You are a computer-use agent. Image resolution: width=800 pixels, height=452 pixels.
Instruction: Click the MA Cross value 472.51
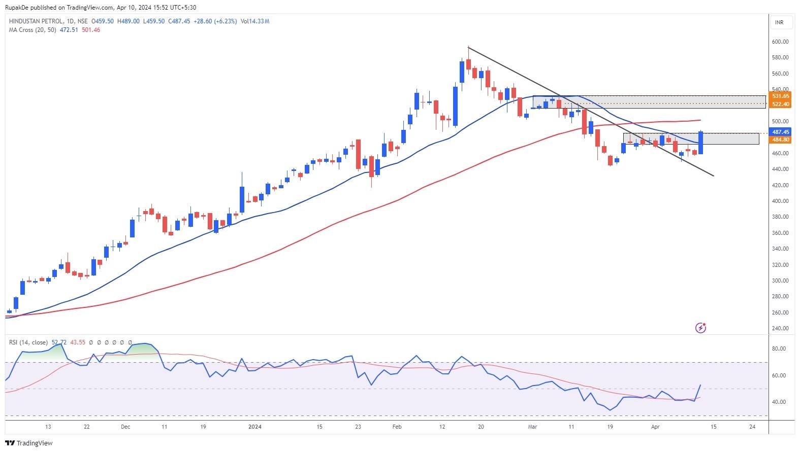[69, 30]
